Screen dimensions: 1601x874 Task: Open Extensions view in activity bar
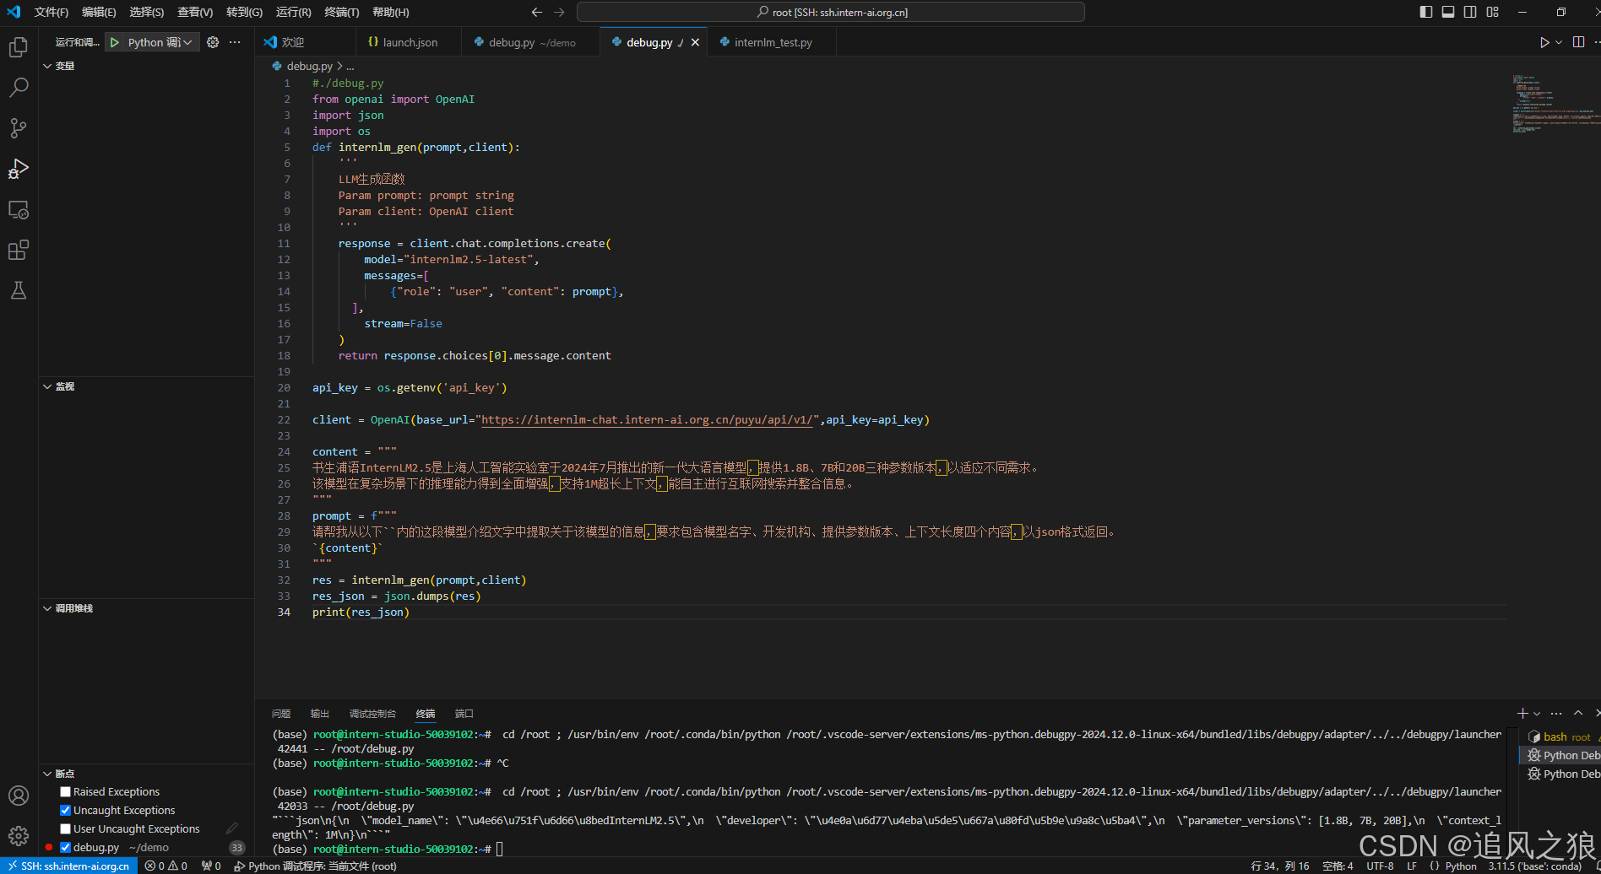pos(19,250)
